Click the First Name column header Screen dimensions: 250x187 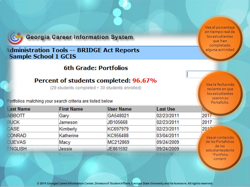point(71,109)
